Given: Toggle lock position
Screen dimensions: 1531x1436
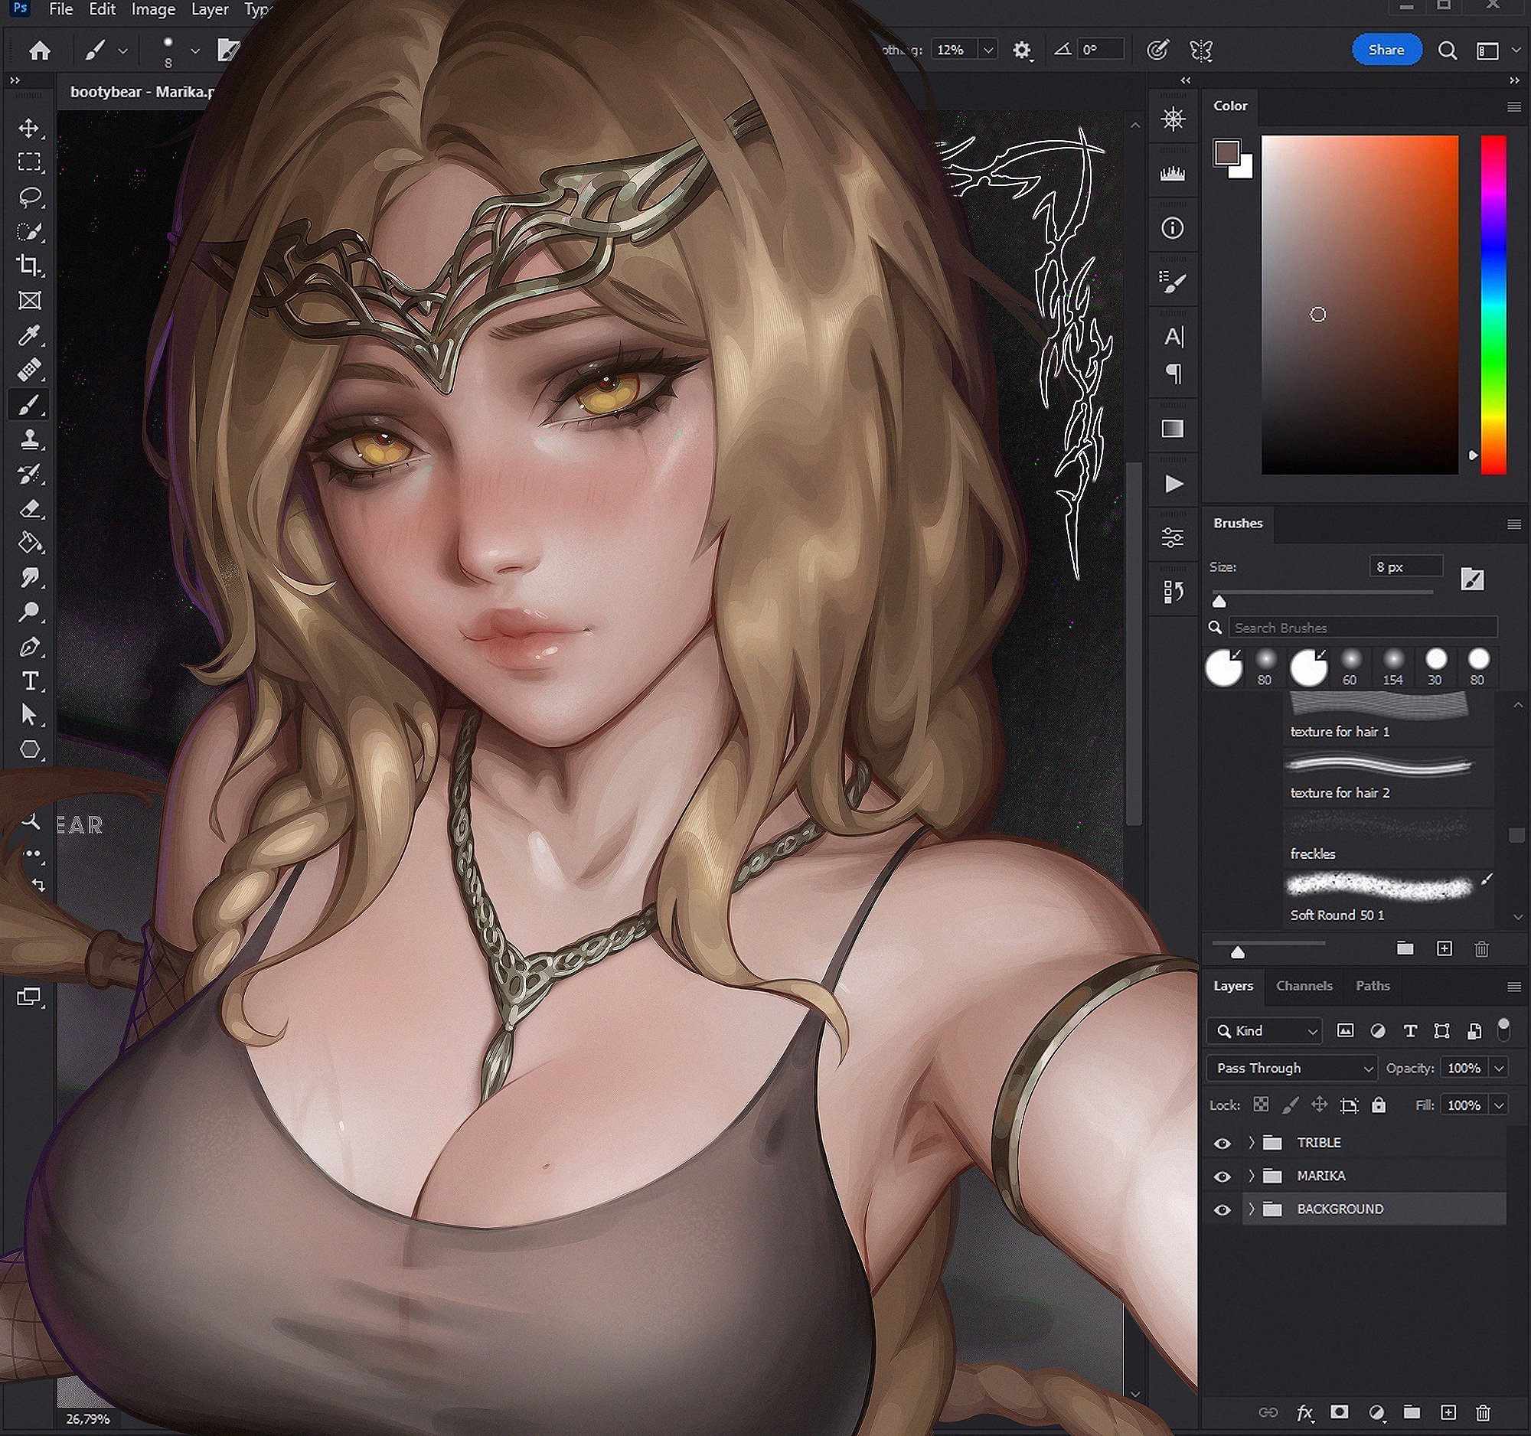Looking at the screenshot, I should (x=1319, y=1105).
